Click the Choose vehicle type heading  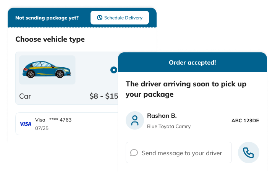point(50,39)
